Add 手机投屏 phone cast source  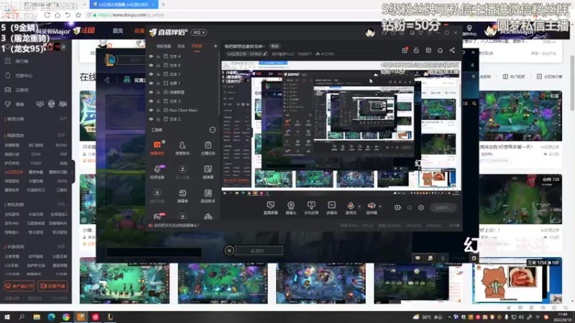[x=311, y=207]
